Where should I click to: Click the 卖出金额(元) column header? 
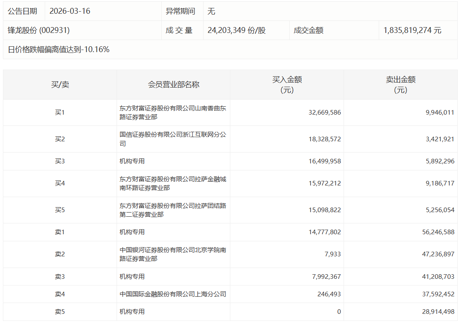pos(400,85)
